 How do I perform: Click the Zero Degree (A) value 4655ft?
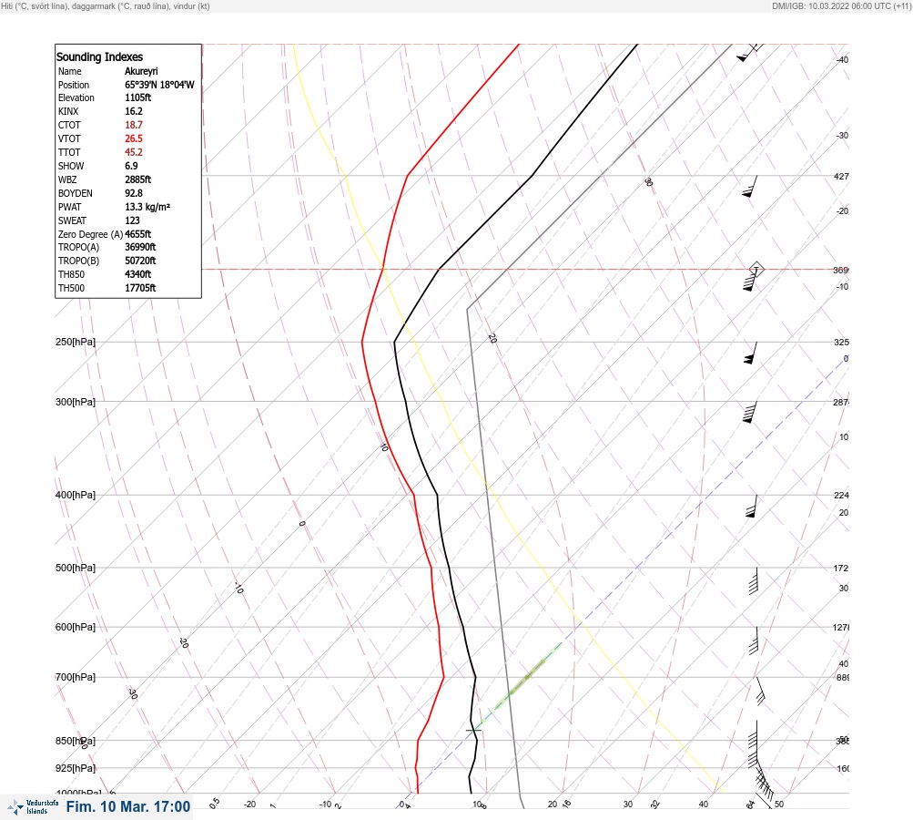(138, 234)
